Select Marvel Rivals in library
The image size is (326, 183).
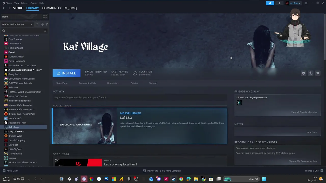tap(15, 154)
